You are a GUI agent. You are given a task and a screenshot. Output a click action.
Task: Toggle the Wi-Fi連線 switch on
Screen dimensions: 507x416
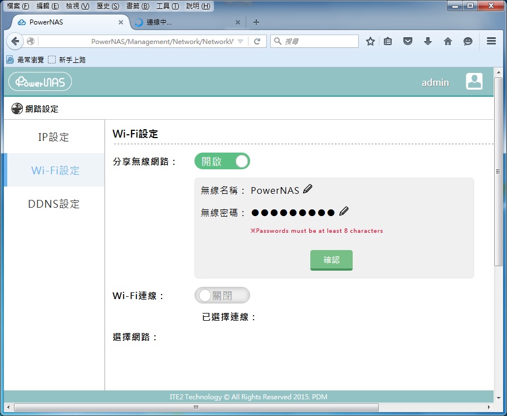click(x=222, y=295)
